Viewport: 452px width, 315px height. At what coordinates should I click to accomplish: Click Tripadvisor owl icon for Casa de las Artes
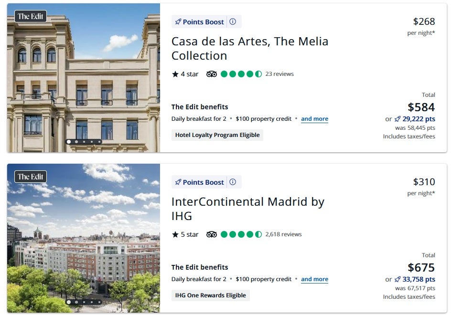point(212,74)
